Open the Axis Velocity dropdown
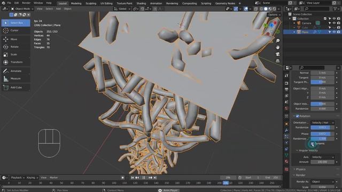 322,157
